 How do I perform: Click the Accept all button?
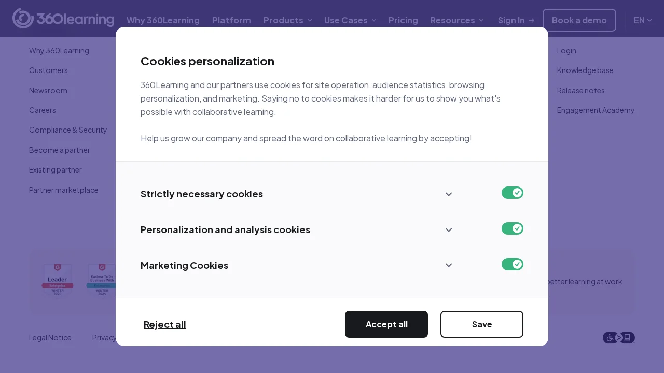tap(386, 324)
